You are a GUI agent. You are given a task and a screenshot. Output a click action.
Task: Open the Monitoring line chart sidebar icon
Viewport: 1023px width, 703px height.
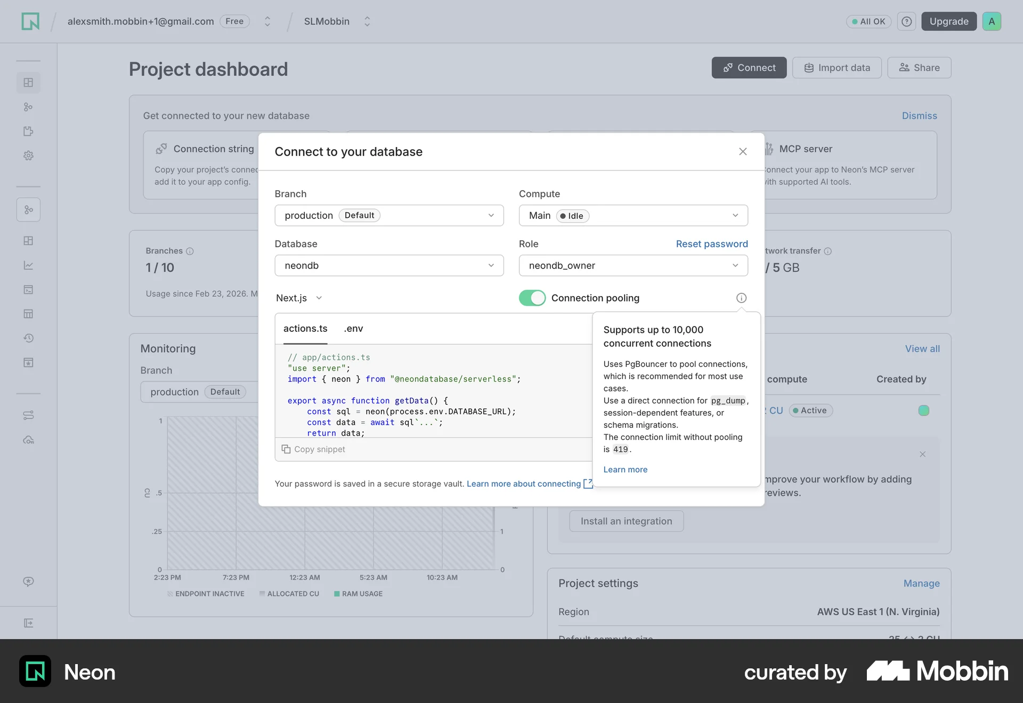click(x=28, y=265)
